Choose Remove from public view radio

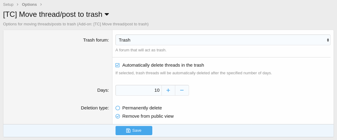[118, 116]
